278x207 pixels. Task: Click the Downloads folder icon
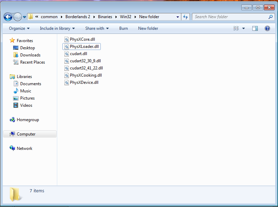tap(16, 55)
